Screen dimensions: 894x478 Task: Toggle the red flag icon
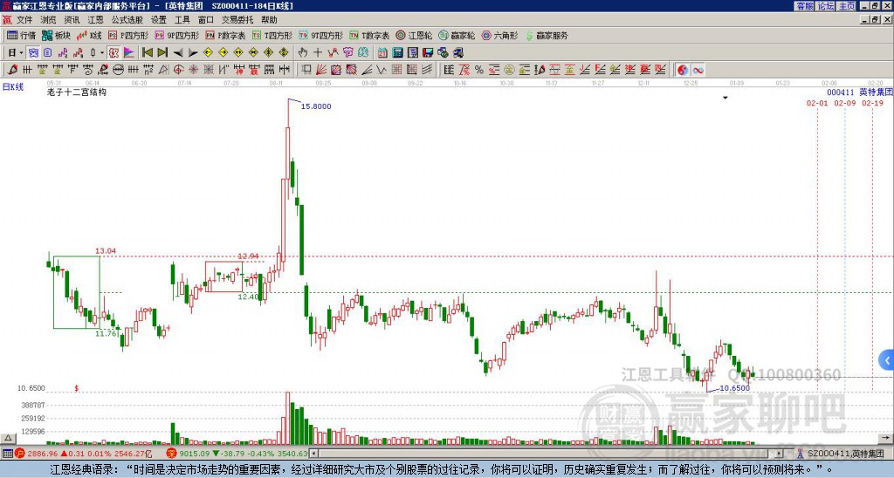[129, 53]
